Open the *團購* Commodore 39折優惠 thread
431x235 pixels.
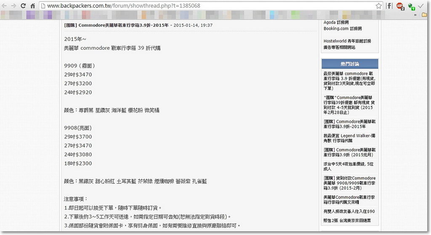click(349, 105)
